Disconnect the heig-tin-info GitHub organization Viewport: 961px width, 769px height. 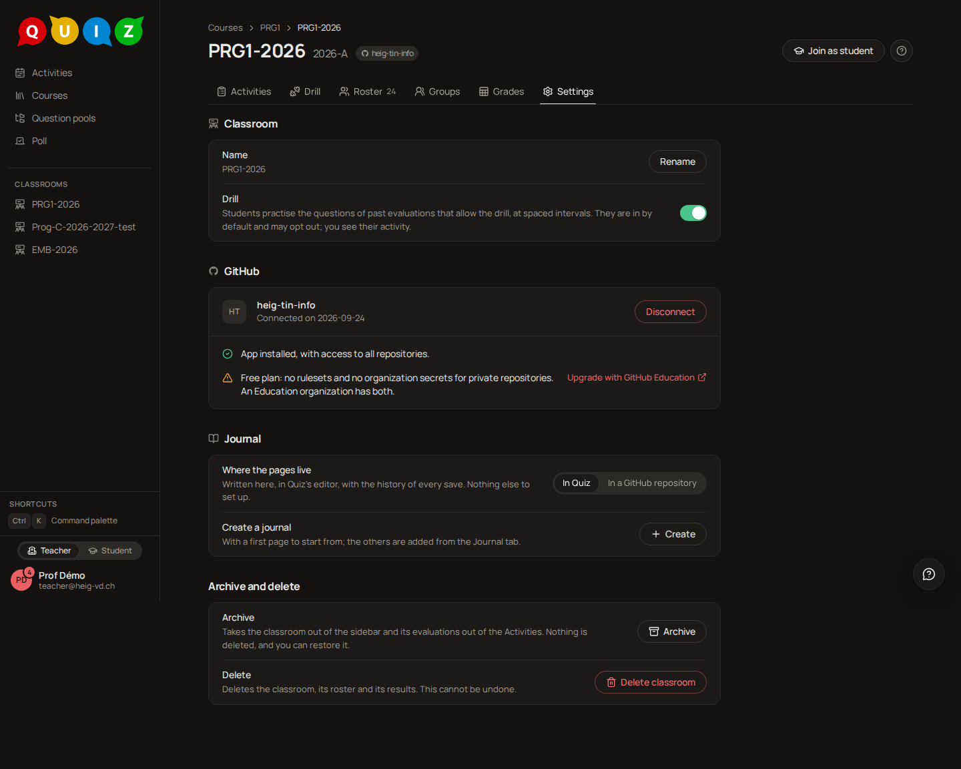tap(671, 312)
